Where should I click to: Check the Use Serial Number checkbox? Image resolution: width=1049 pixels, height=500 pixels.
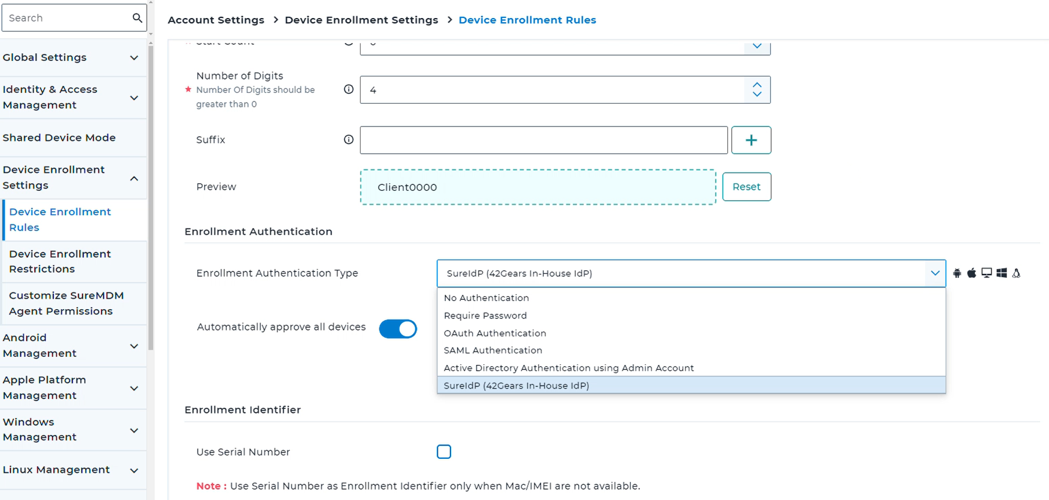444,452
